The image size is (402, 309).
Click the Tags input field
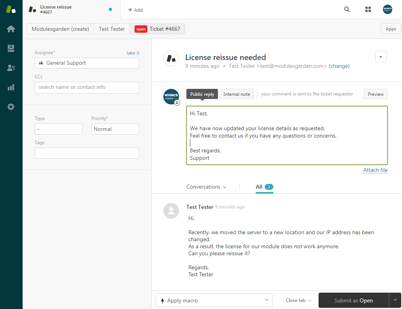87,153
